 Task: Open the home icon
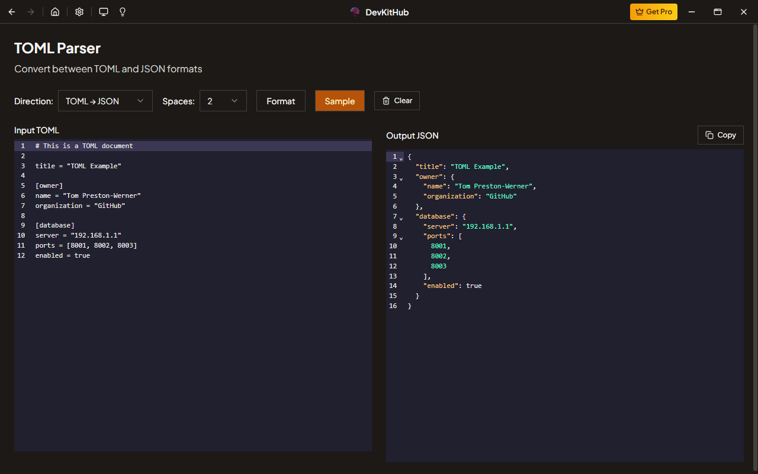[x=55, y=12]
